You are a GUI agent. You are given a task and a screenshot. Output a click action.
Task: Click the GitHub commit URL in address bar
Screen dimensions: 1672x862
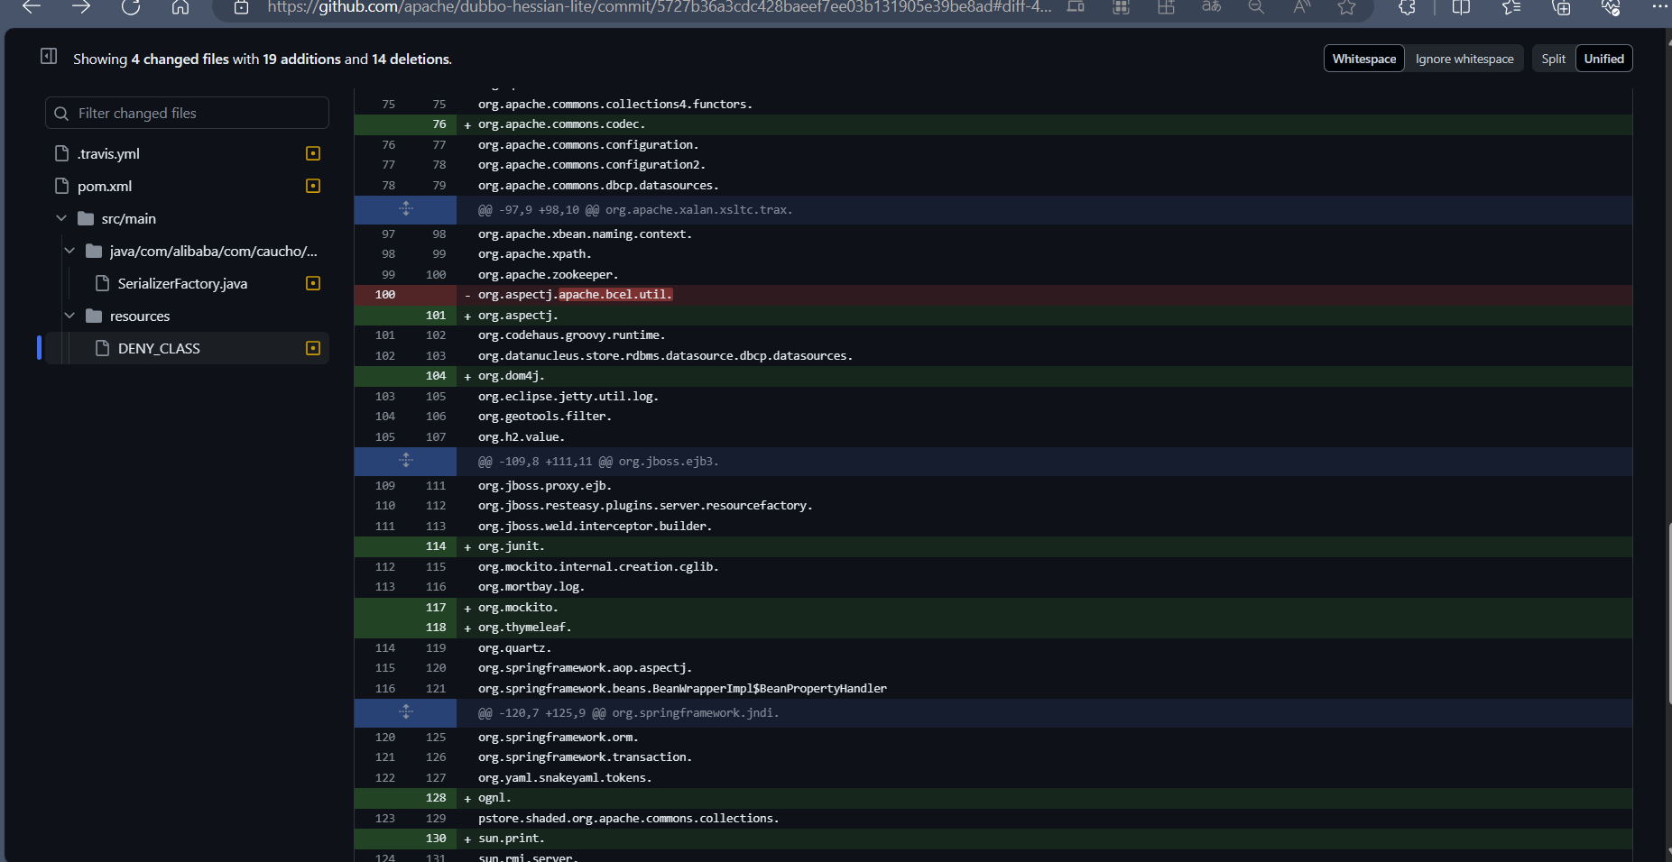click(x=660, y=7)
